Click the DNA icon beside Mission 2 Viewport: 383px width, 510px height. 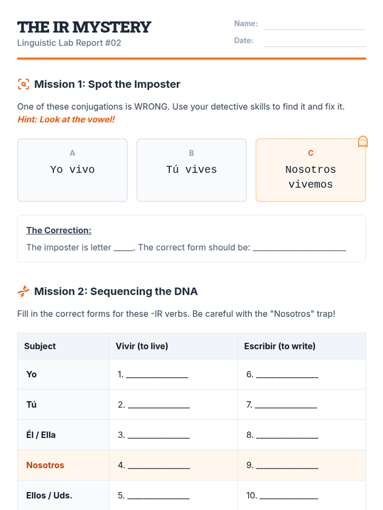coord(23,291)
